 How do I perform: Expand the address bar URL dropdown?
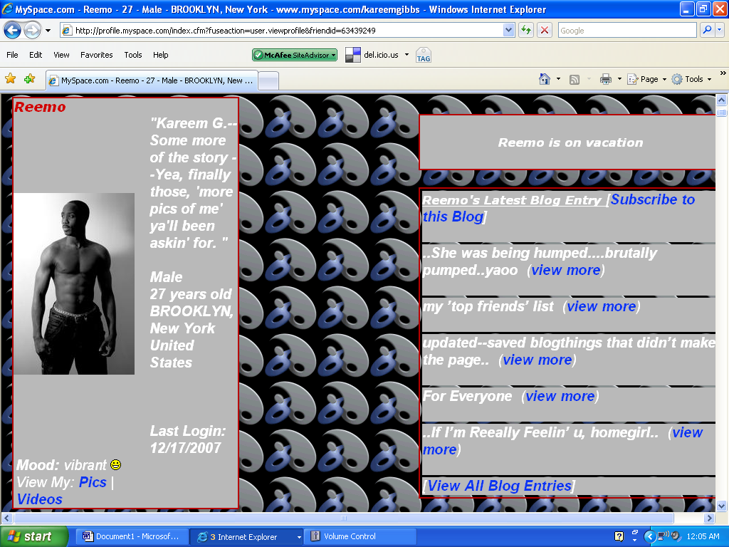508,31
